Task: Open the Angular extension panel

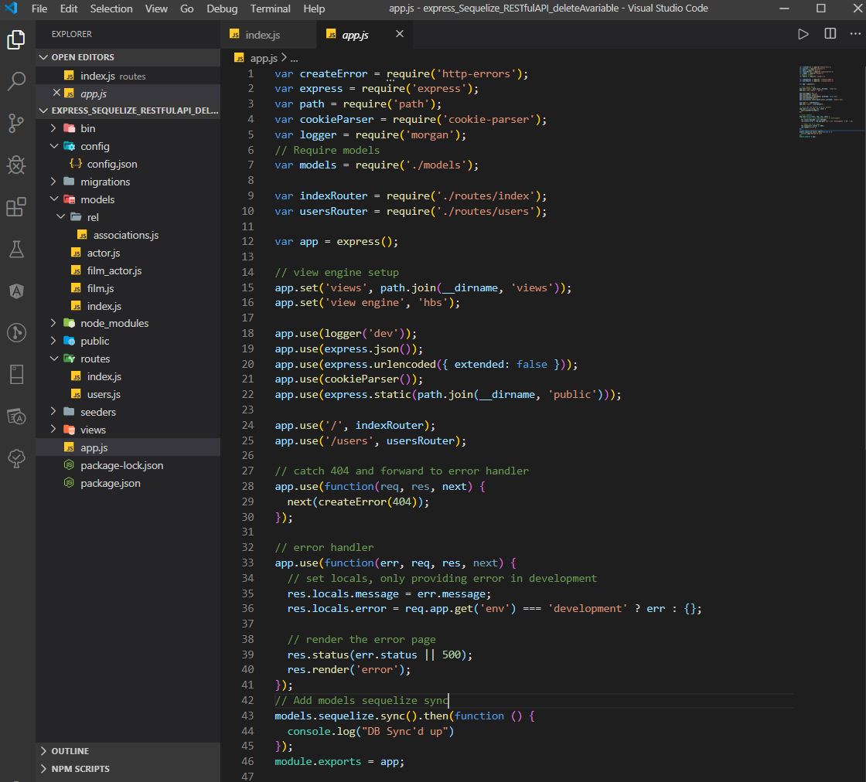Action: tap(16, 291)
